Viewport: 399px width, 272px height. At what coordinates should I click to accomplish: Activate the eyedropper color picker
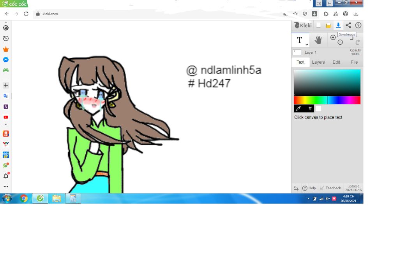click(x=298, y=108)
